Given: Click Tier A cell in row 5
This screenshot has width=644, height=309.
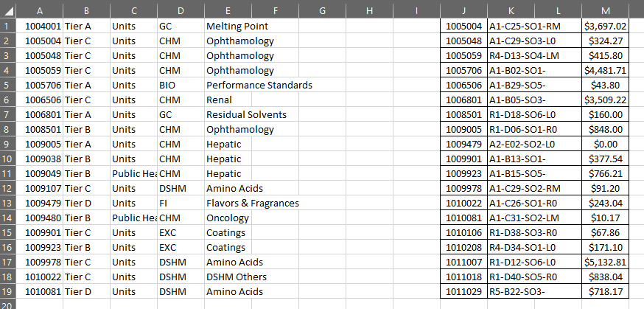Looking at the screenshot, I should click(87, 85).
